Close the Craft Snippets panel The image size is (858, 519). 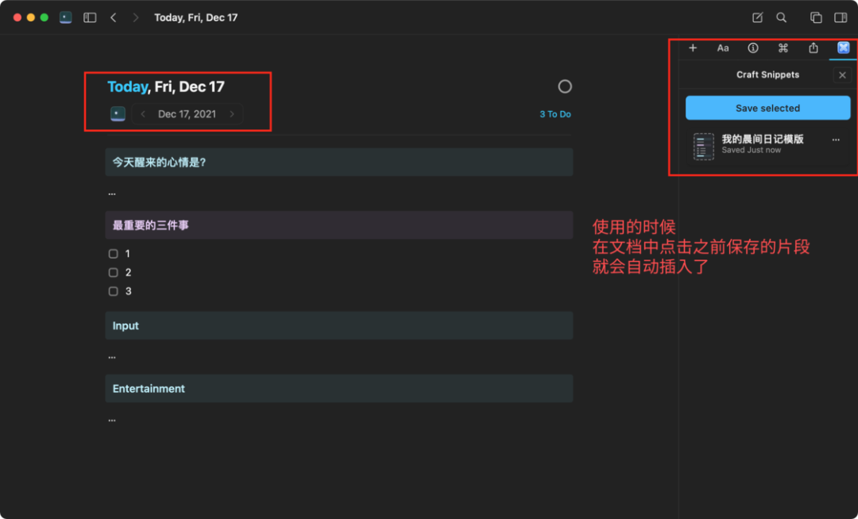tap(843, 75)
